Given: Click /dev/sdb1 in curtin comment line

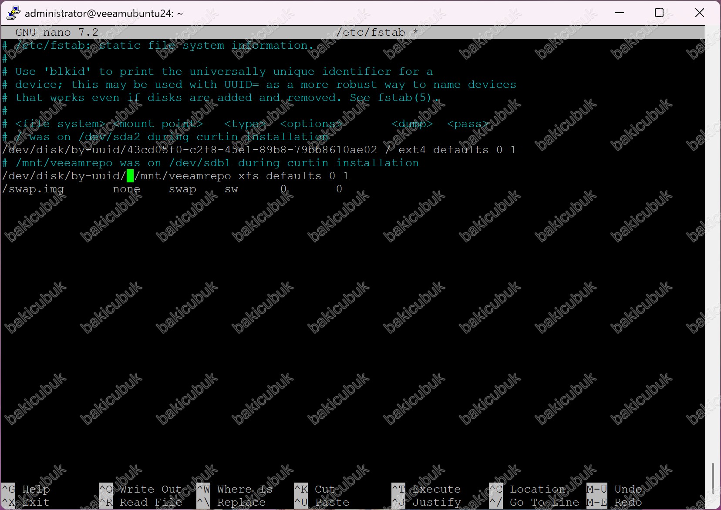Looking at the screenshot, I should click(200, 163).
